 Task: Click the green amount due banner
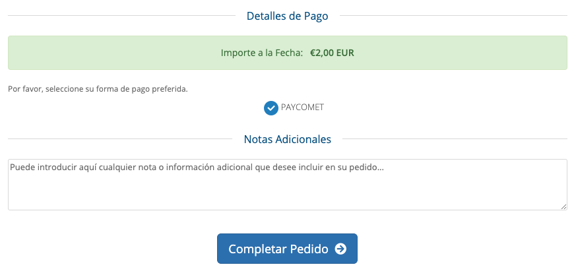click(x=288, y=53)
